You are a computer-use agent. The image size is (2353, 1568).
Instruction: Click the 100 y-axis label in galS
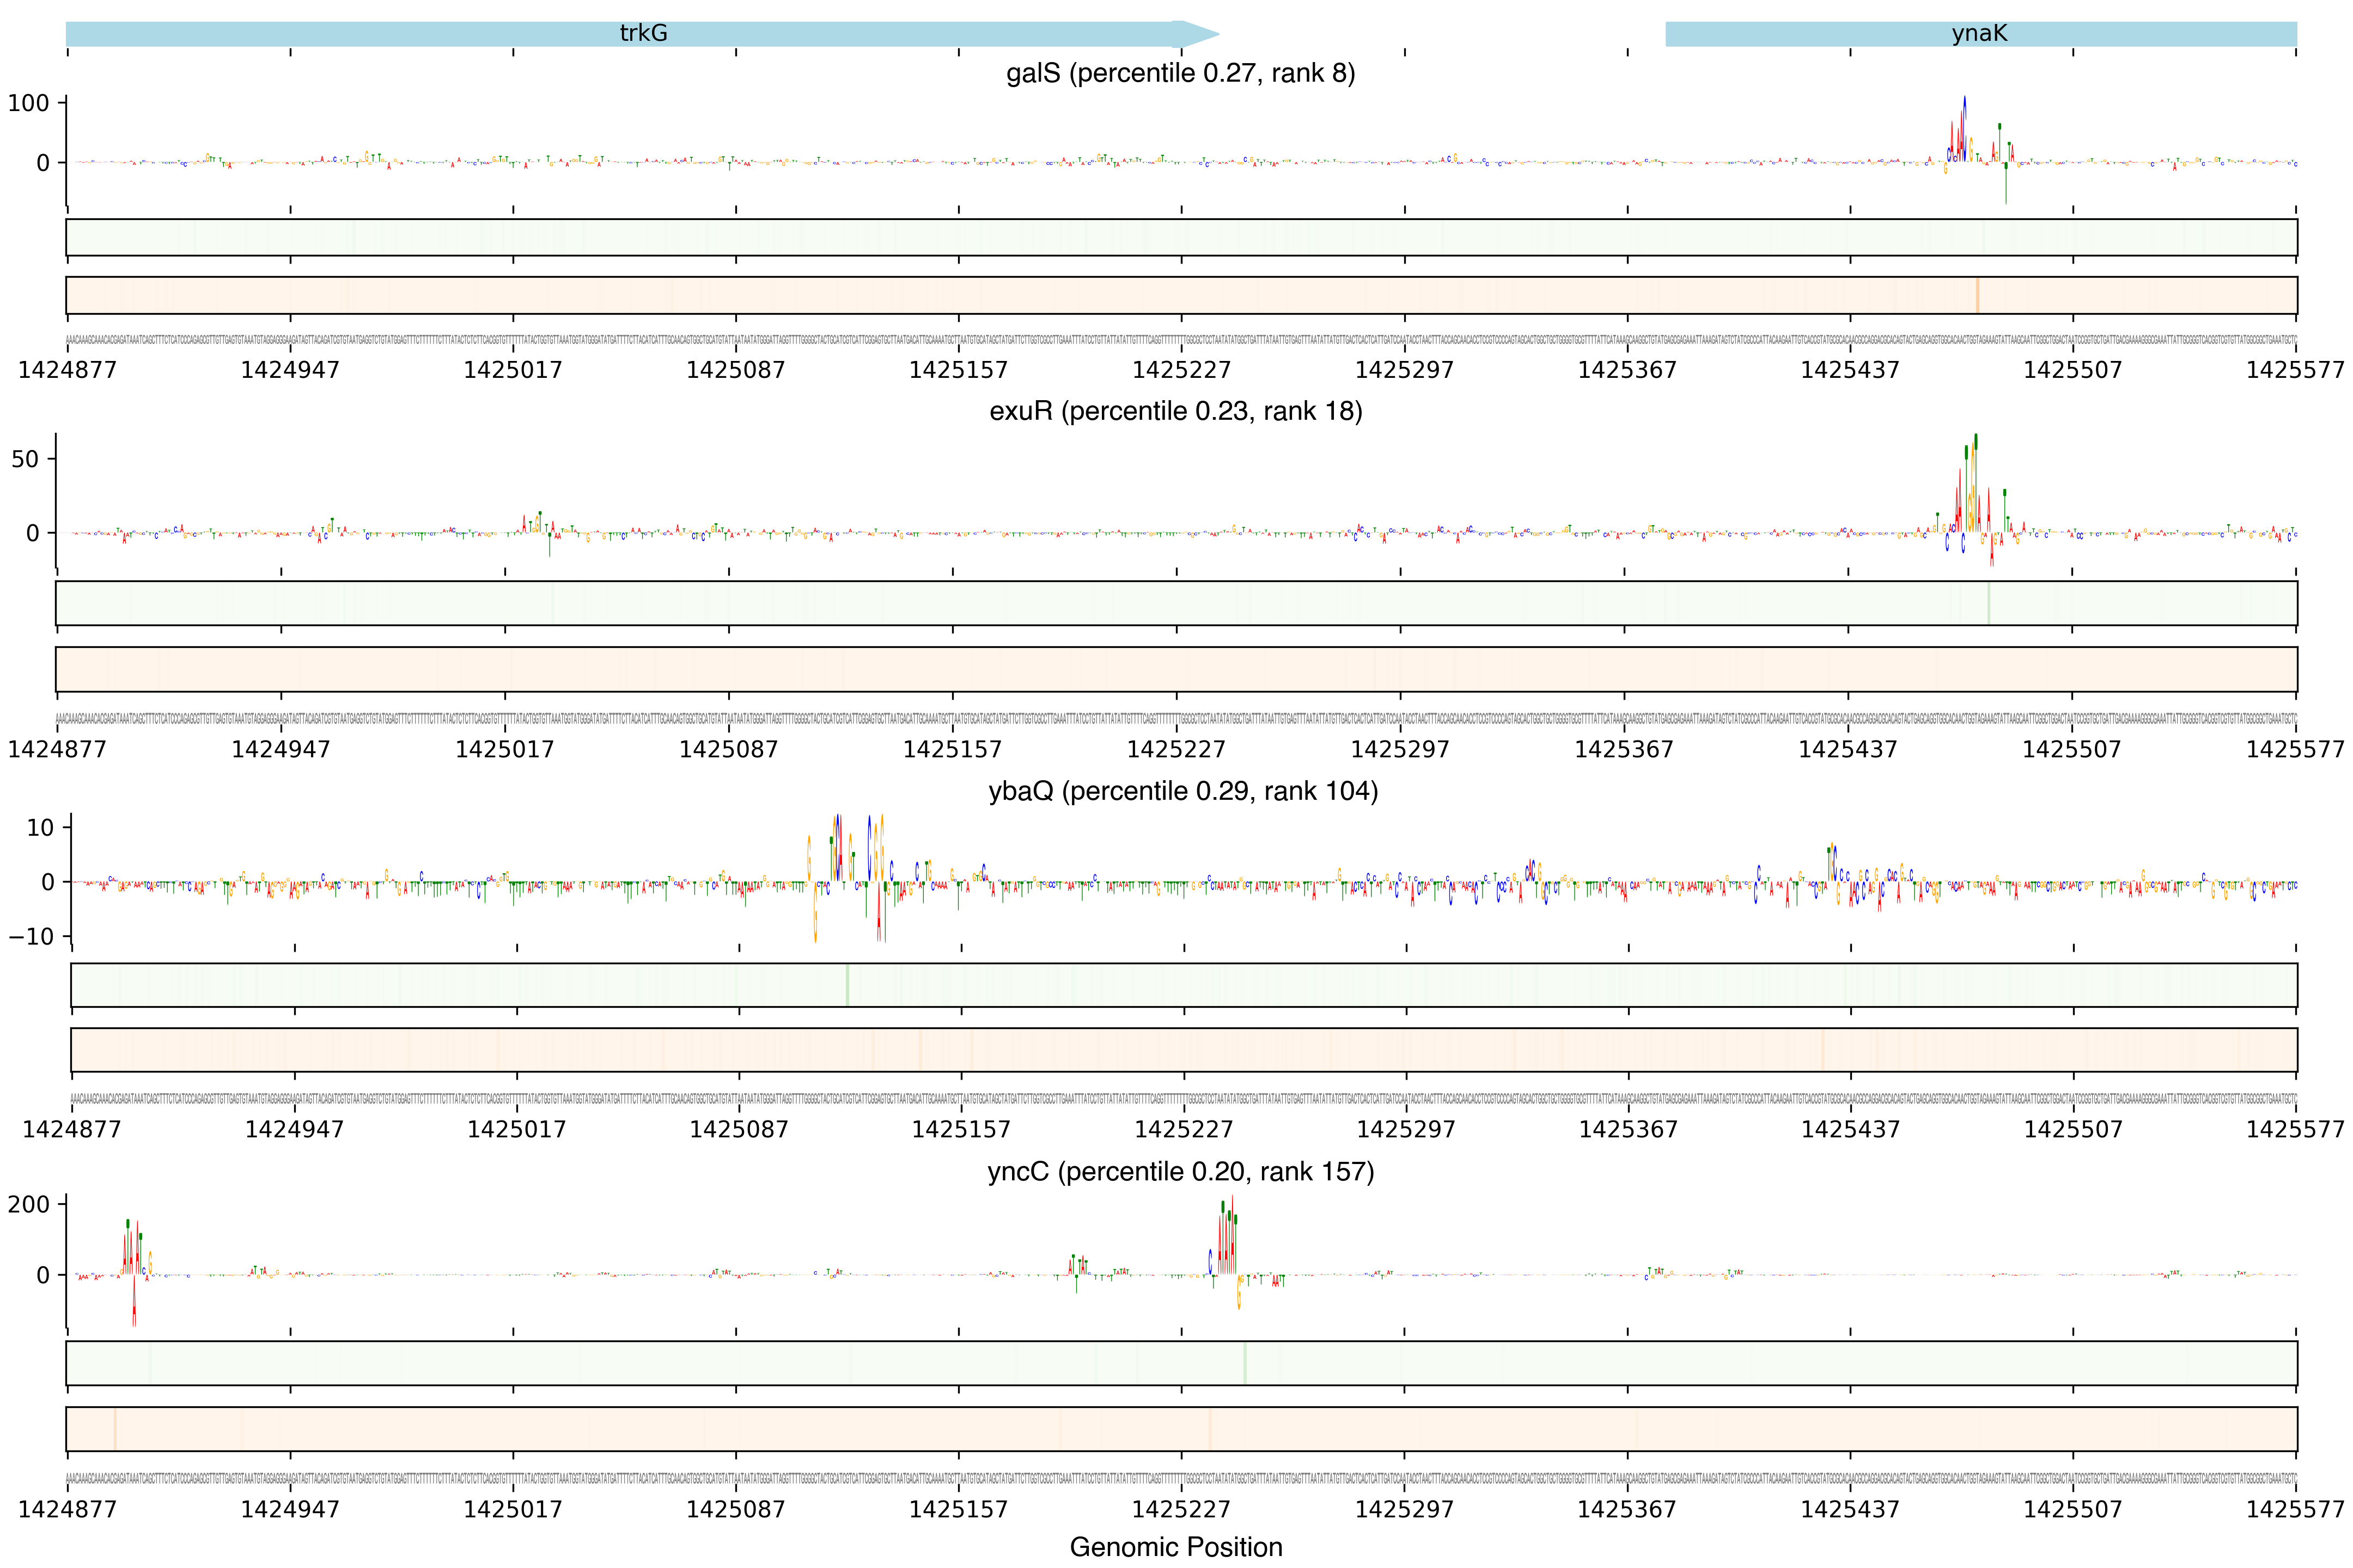point(28,103)
